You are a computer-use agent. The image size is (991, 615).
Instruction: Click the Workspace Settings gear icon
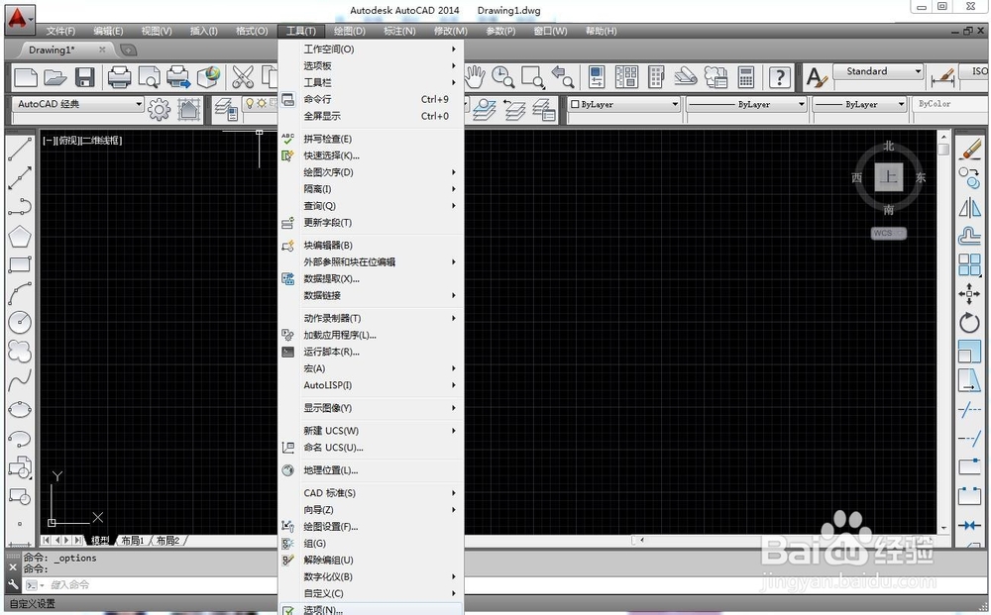(159, 109)
